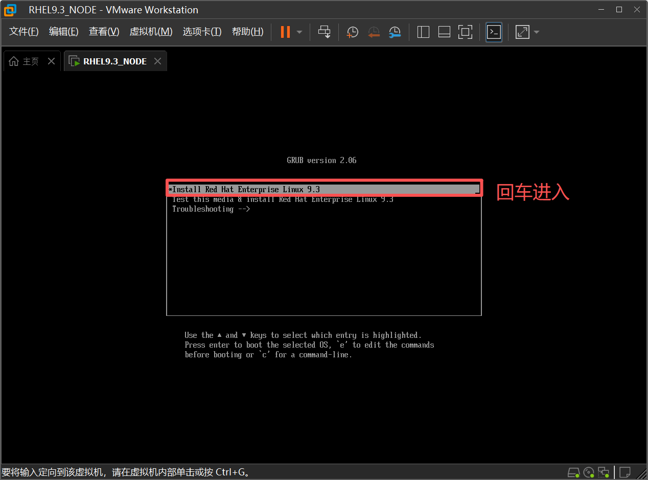The image size is (648, 480).
Task: Close the VMware Workstation window
Action: [x=637, y=9]
